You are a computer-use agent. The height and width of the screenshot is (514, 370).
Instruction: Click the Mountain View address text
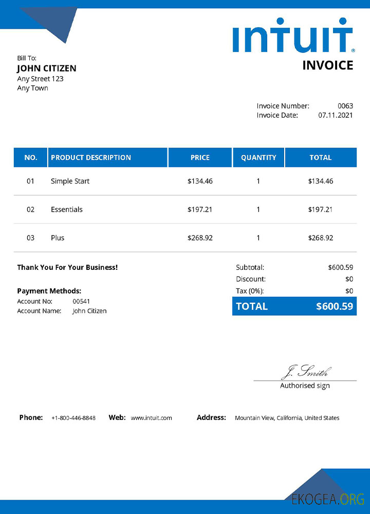287,418
